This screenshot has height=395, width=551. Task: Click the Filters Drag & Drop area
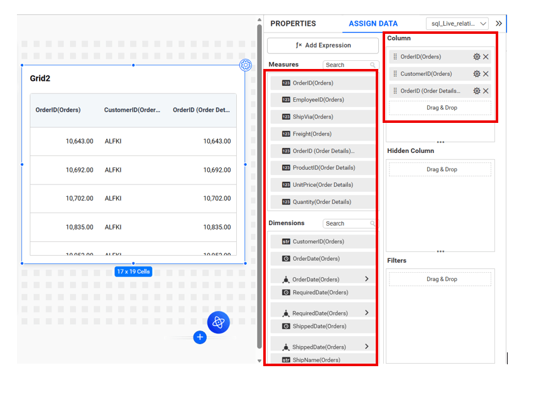coord(440,279)
